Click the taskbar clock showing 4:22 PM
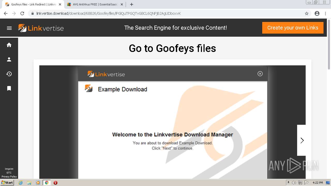The width and height of the screenshot is (331, 186). pos(318,183)
